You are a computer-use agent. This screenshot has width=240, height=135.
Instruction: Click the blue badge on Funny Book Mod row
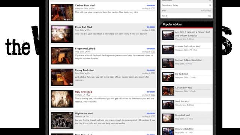pos(151,70)
